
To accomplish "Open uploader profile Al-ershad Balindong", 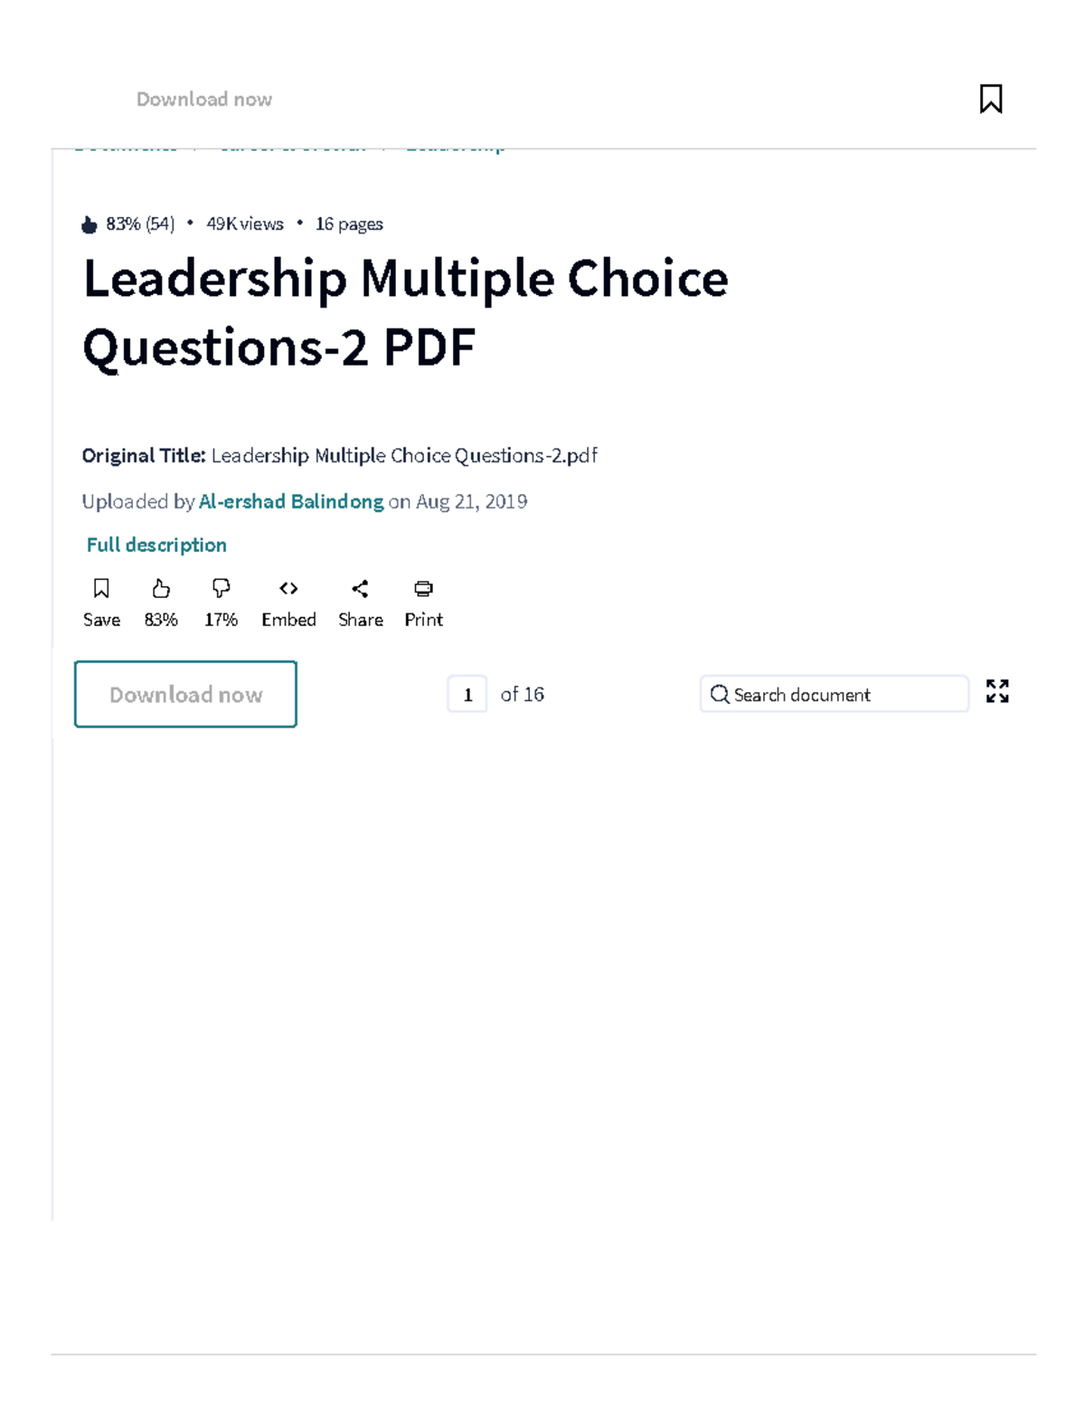I will click(291, 501).
